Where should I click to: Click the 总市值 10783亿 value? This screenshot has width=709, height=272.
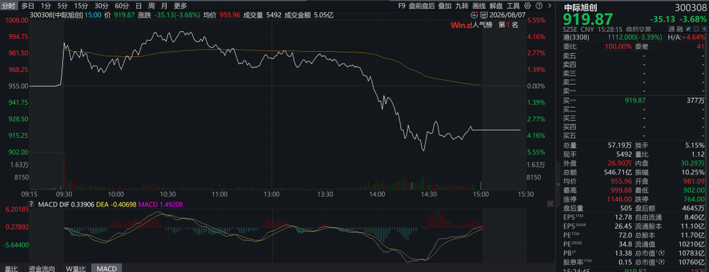point(693,252)
